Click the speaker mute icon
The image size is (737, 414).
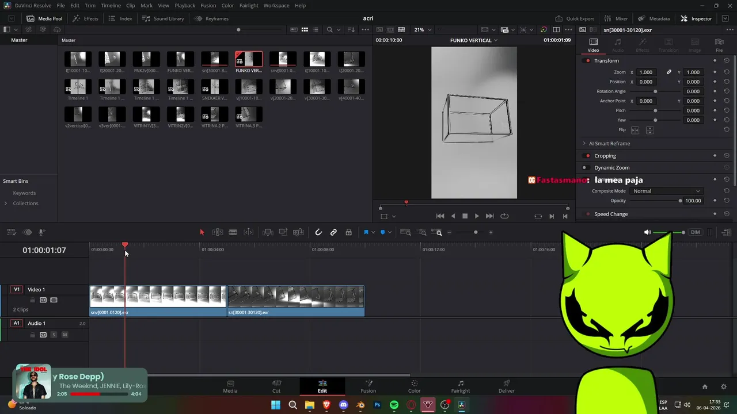[647, 232]
